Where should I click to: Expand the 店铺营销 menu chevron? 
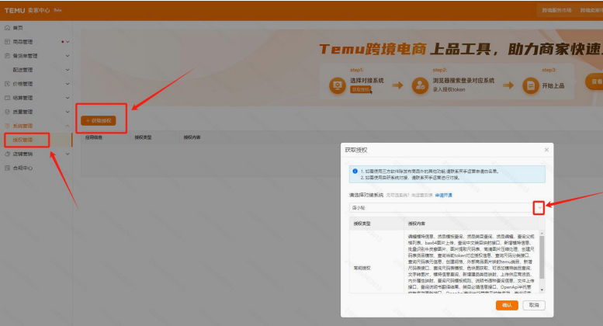pyautogui.click(x=68, y=154)
